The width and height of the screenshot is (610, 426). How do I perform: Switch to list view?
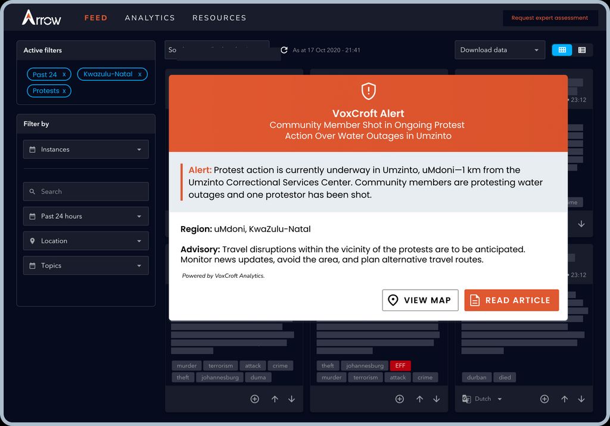click(x=582, y=50)
